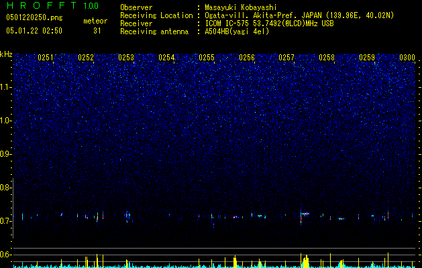
Task: Click the kHz axis unit label
Action: [x=6, y=54]
